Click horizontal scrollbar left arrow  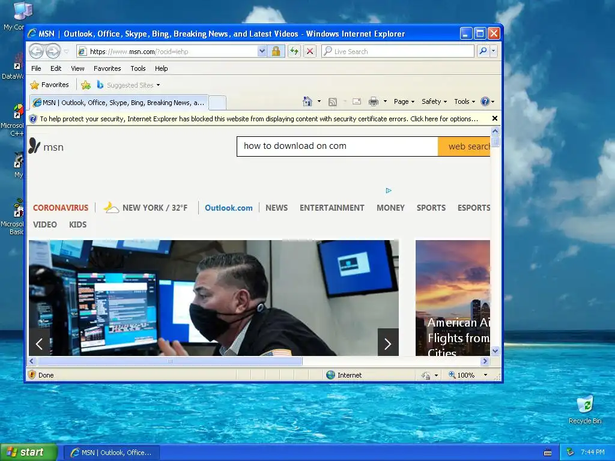(32, 361)
